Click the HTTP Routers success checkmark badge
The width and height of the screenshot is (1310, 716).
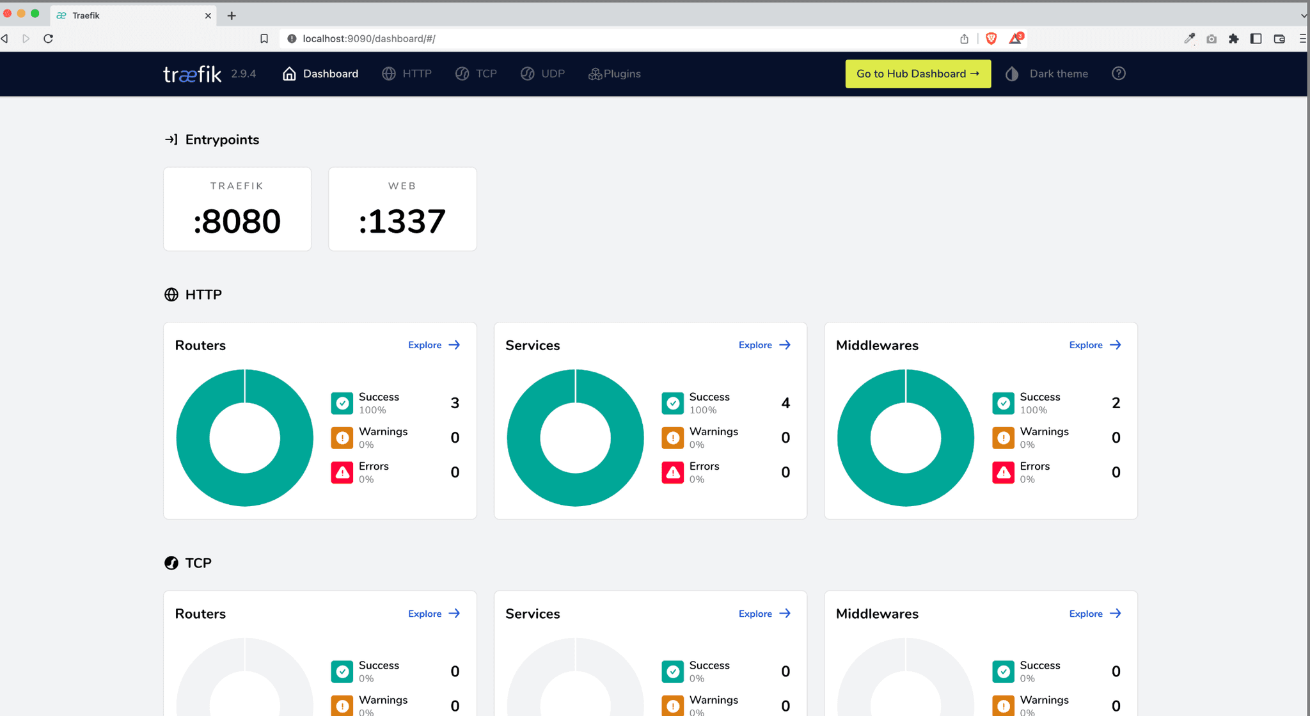coord(342,402)
